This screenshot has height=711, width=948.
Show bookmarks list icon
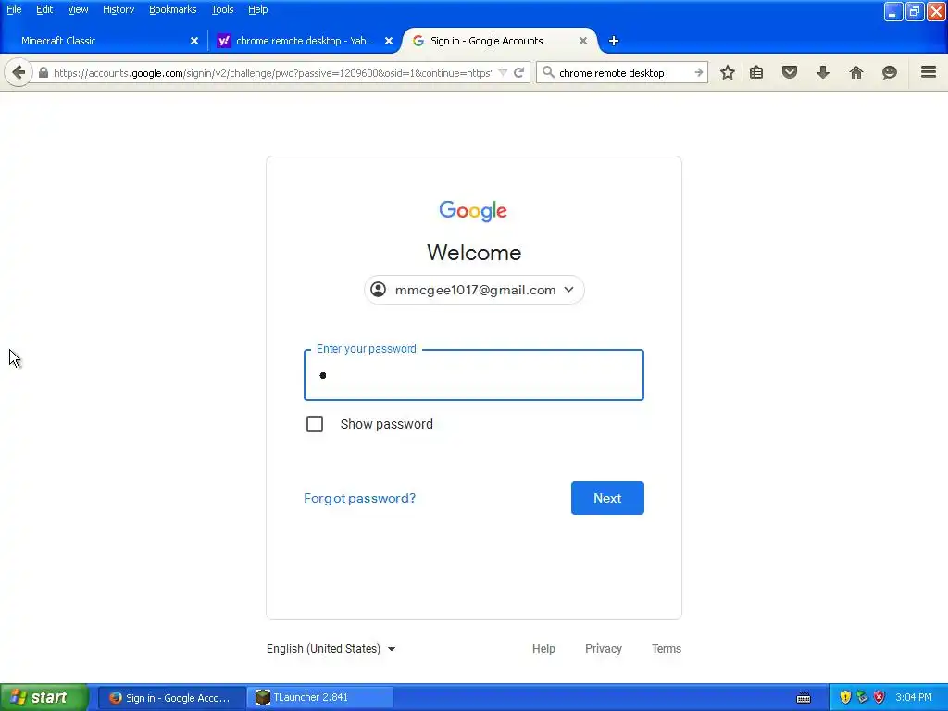tap(756, 72)
